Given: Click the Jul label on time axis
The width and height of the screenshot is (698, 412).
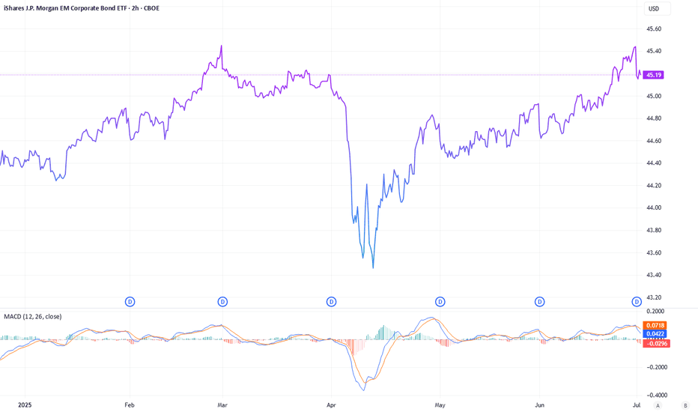Looking at the screenshot, I should point(637,405).
